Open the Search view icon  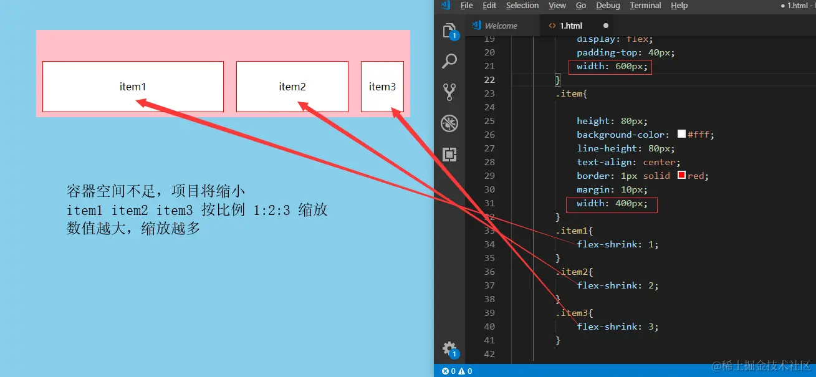(449, 61)
